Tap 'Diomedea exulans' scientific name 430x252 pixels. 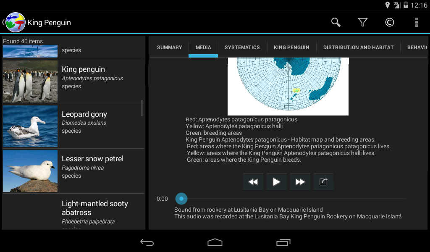pyautogui.click(x=84, y=123)
